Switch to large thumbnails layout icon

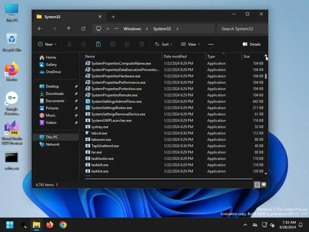264,185
